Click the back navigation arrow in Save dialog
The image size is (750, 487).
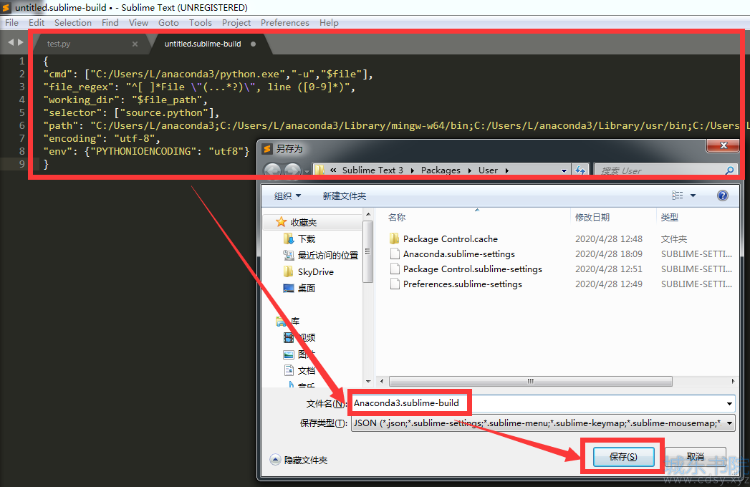[273, 170]
